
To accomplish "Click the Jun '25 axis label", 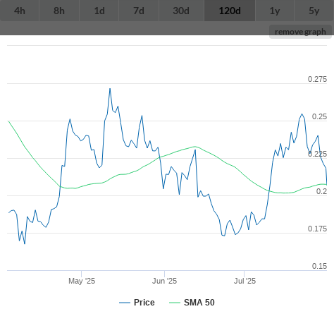I will (x=164, y=281).
